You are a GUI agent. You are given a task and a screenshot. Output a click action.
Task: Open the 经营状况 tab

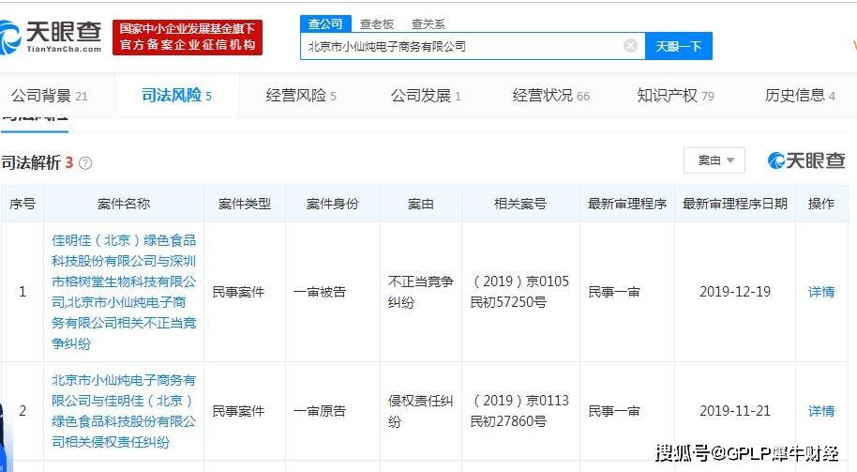(550, 95)
